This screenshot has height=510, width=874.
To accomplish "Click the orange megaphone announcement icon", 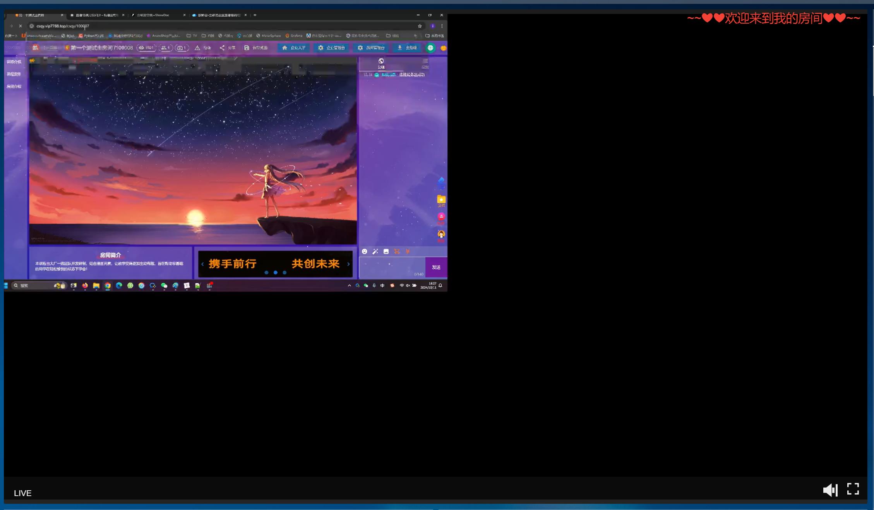I will (x=32, y=60).
